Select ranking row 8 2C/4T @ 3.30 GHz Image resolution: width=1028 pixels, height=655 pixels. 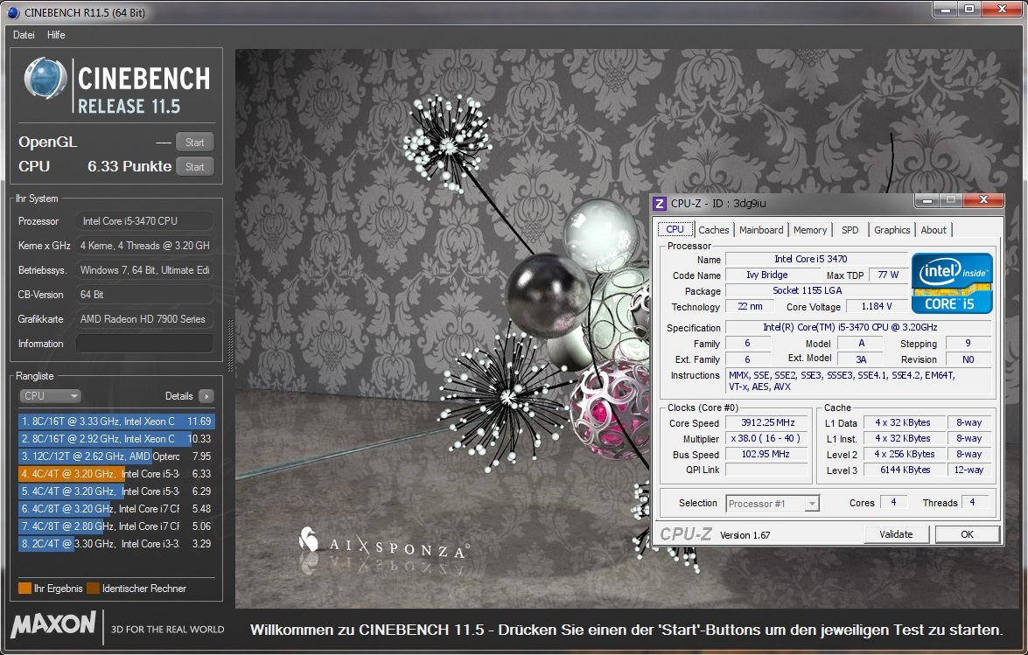tap(116, 544)
